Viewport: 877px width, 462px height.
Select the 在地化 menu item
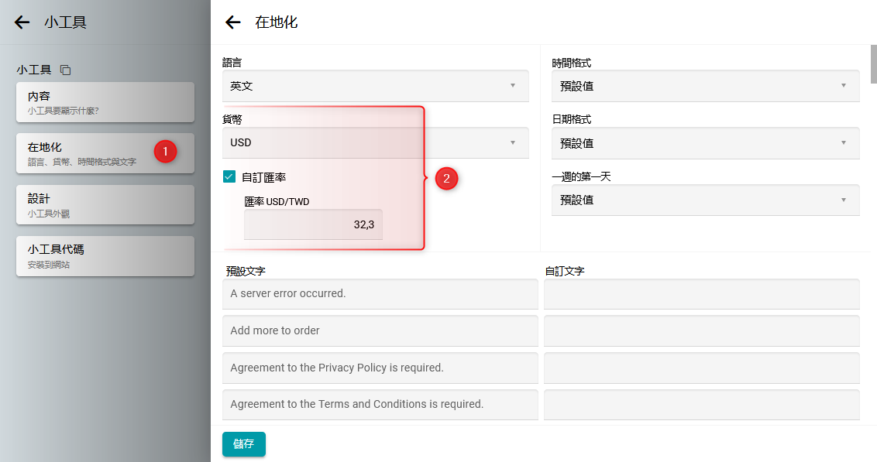(x=85, y=153)
